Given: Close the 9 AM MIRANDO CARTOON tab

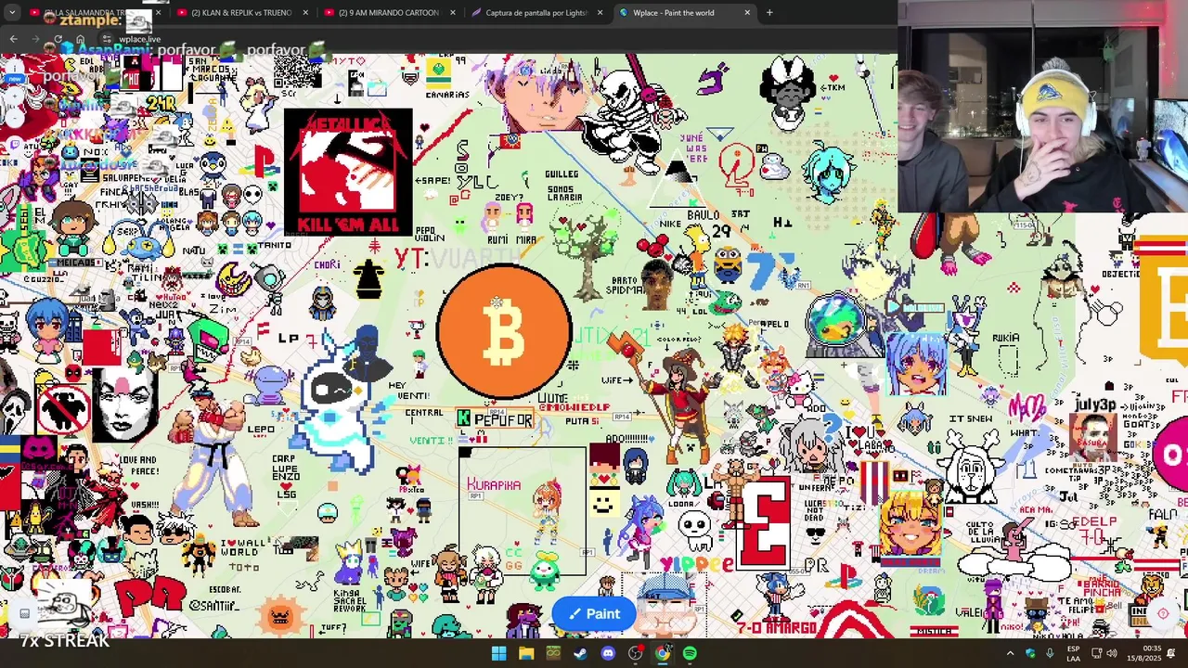Looking at the screenshot, I should (x=453, y=13).
